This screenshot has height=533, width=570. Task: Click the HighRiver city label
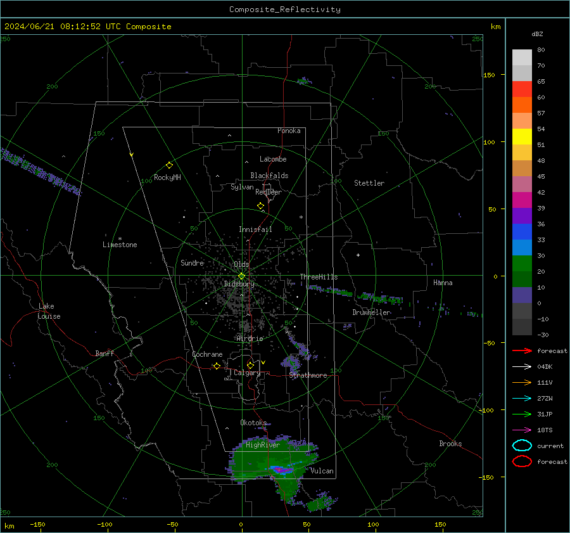[263, 445]
